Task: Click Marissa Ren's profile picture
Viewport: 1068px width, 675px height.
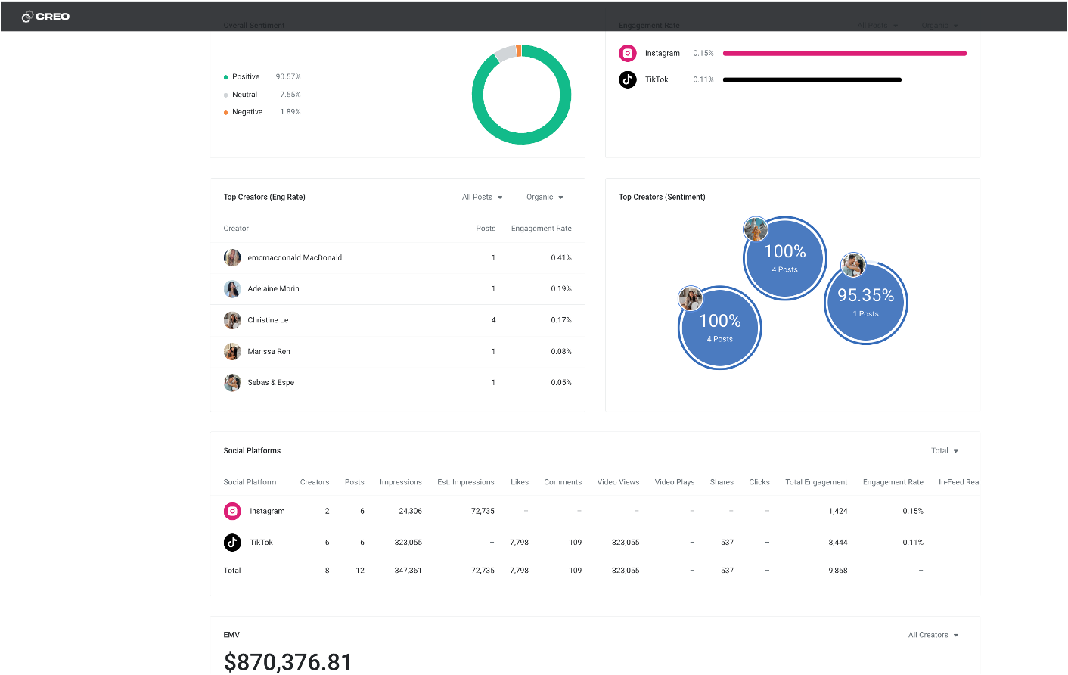Action: [232, 351]
